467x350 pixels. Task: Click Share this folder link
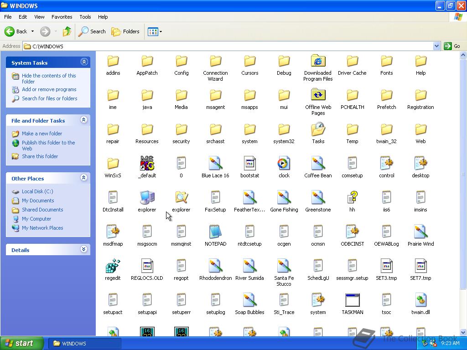tap(40, 156)
